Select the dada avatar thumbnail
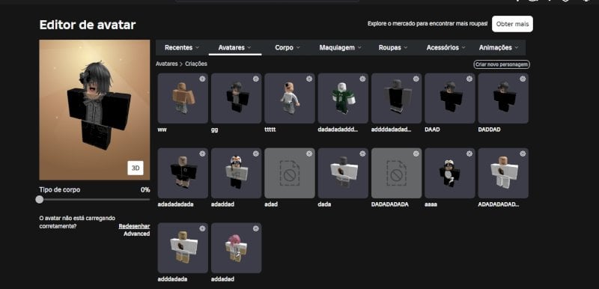The width and height of the screenshot is (599, 289). [x=343, y=173]
